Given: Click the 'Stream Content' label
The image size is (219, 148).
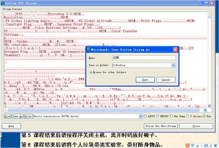Looking at the screenshot, I should (12, 9).
